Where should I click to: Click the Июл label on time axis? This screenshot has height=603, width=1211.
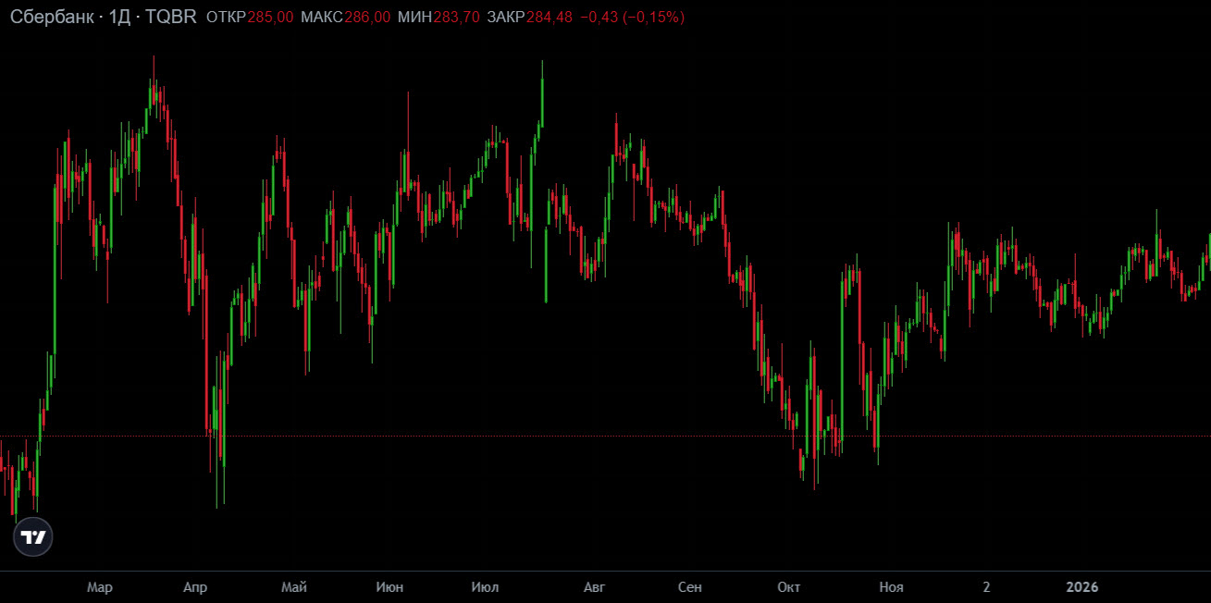(485, 587)
